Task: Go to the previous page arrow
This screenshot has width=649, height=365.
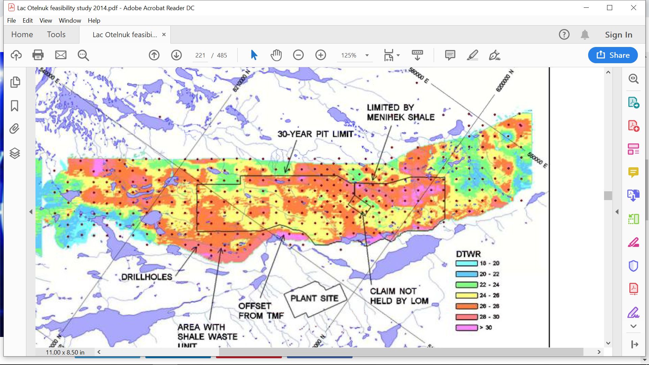Action: click(x=154, y=55)
